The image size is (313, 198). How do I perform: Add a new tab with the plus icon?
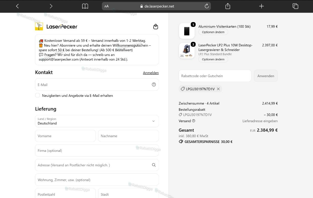pyautogui.click(x=262, y=6)
